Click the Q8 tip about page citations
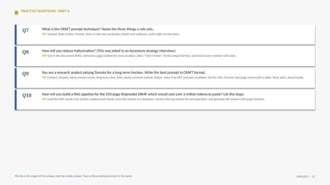Screen dimensions: 330x185 [x=142, y=56]
